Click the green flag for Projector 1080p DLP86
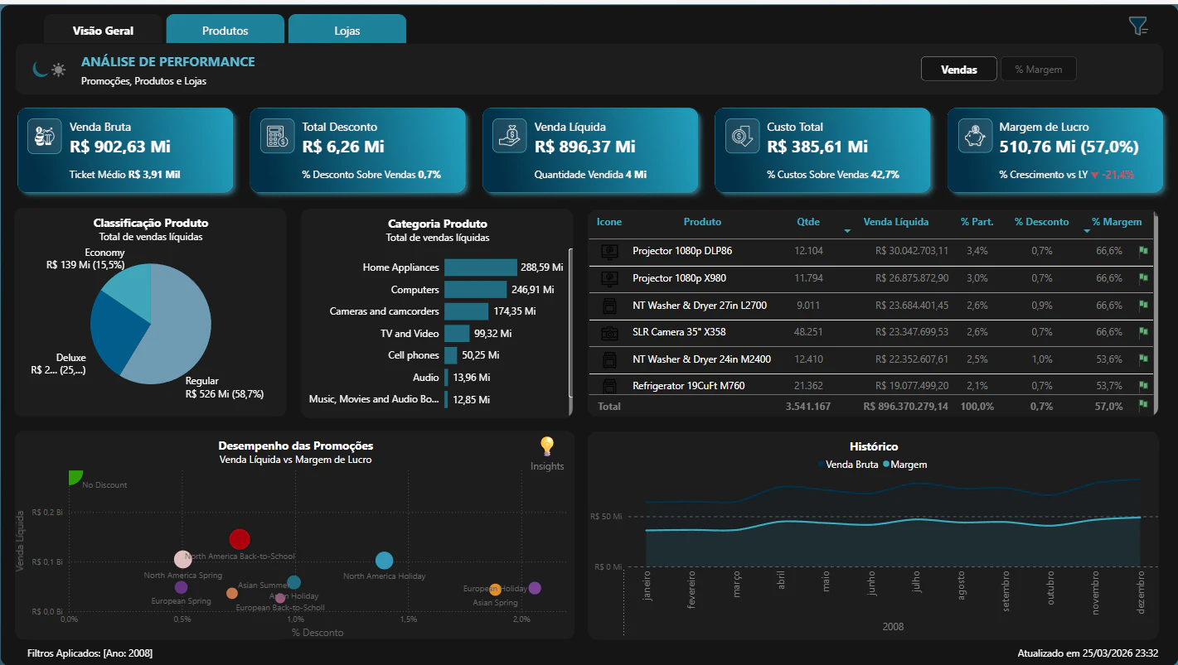 (x=1142, y=250)
